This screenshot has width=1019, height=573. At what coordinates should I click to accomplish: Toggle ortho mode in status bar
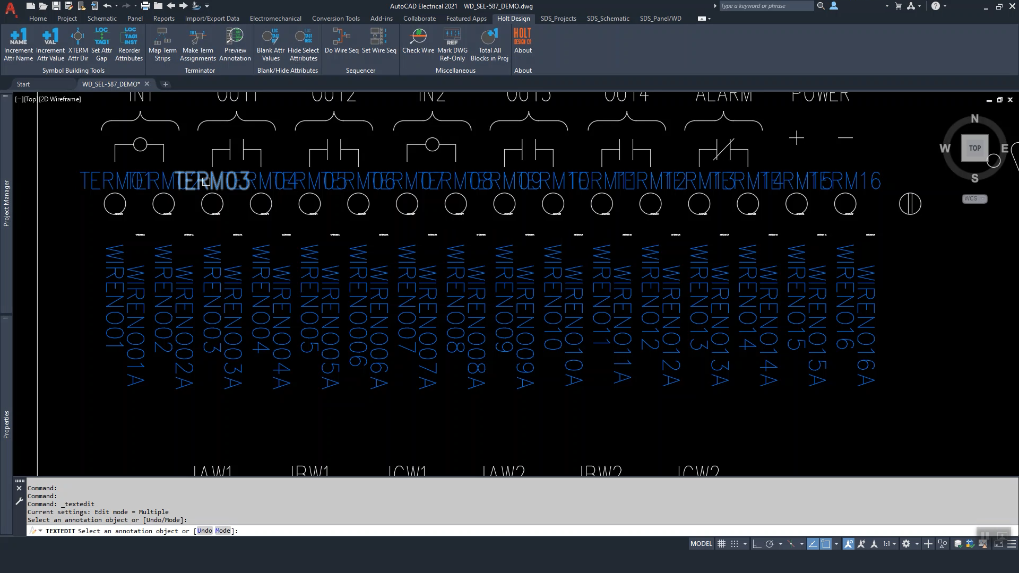coord(757,544)
